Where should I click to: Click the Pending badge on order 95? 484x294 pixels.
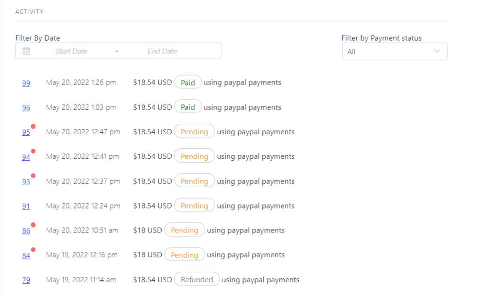194,131
